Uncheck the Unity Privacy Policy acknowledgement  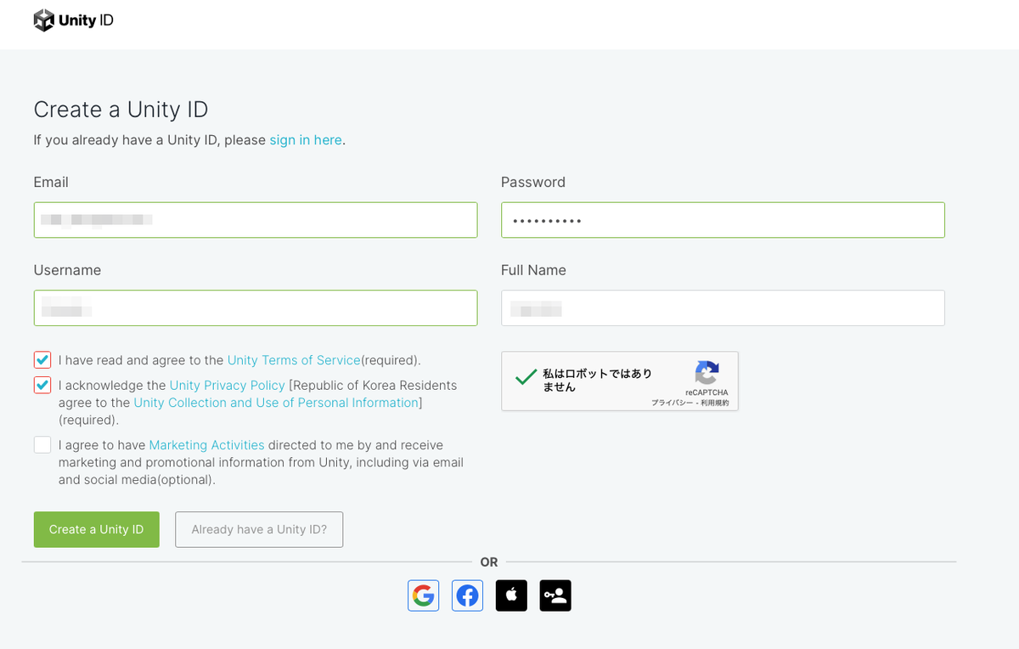(x=42, y=386)
